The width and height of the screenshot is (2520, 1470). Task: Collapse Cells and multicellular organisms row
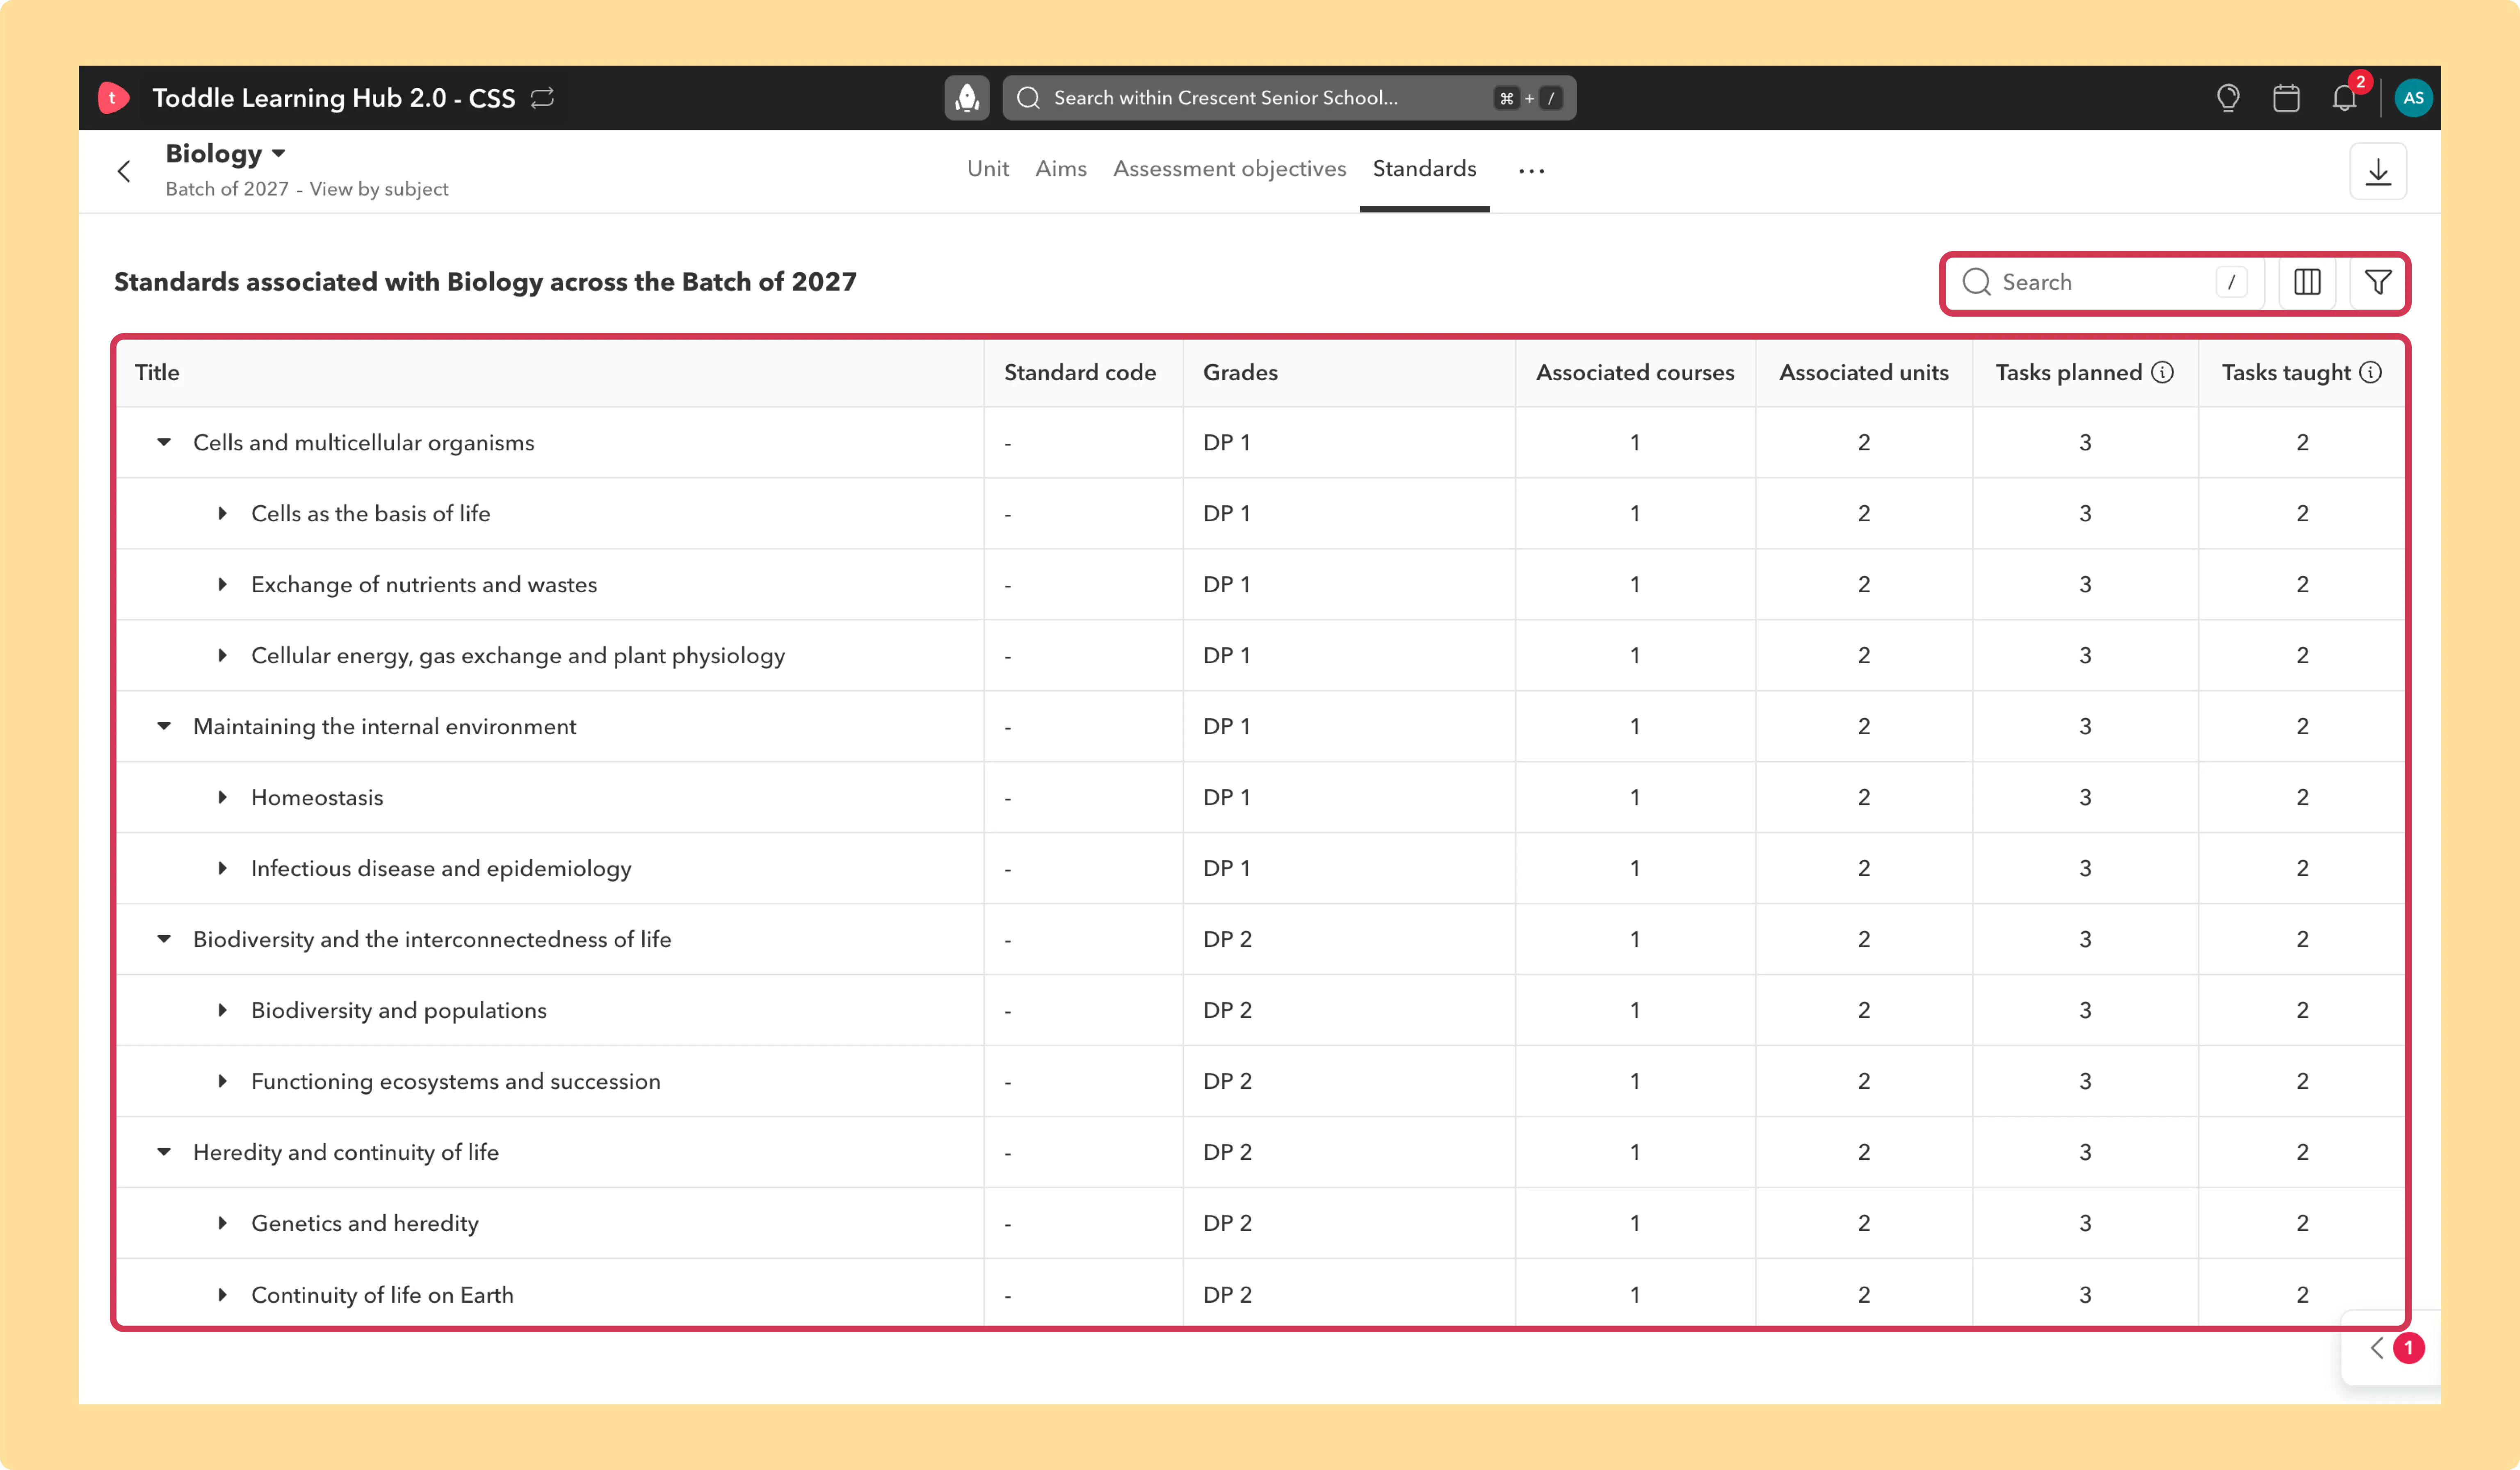pos(164,443)
